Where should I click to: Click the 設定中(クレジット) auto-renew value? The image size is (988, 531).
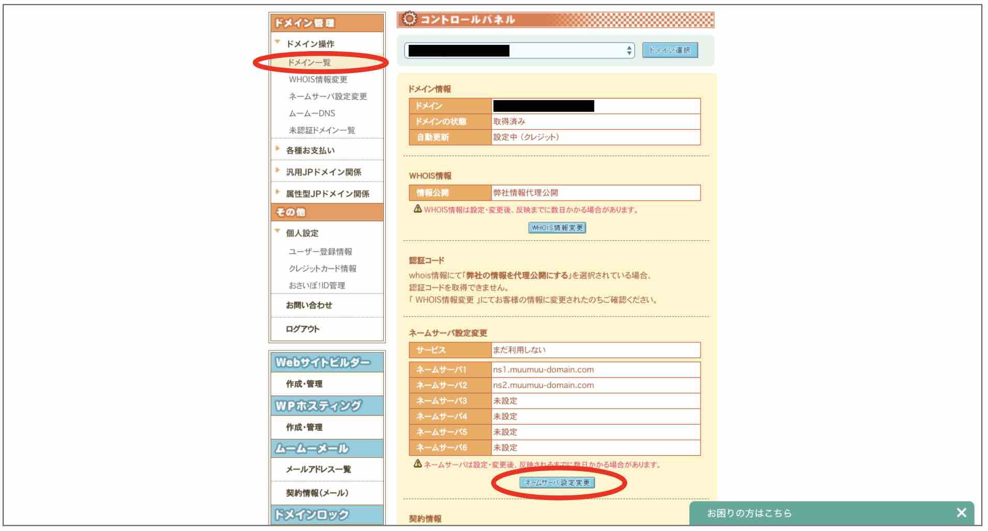tap(526, 137)
